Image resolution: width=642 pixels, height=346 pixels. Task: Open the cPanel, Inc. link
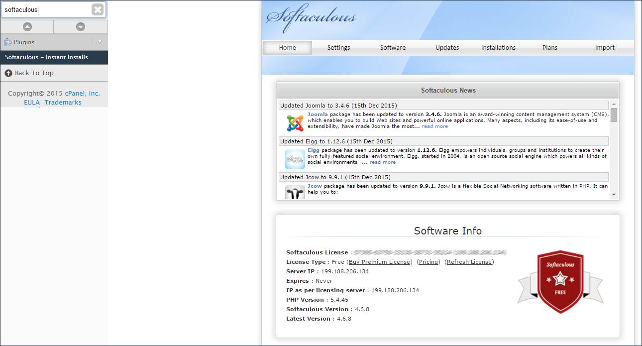pos(82,94)
